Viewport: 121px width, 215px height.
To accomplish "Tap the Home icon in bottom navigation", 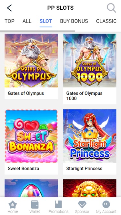I will 13,205.
